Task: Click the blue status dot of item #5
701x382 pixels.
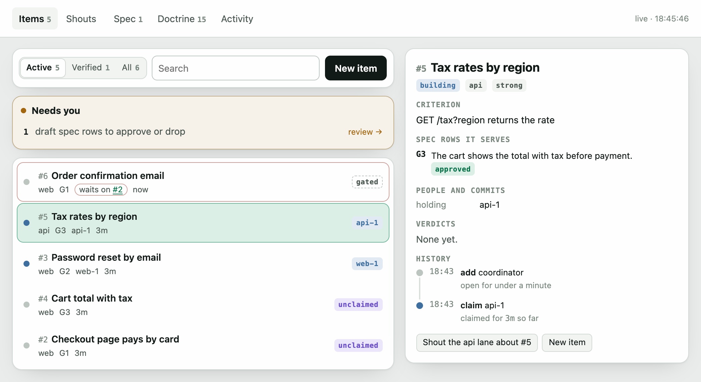Action: click(x=27, y=223)
